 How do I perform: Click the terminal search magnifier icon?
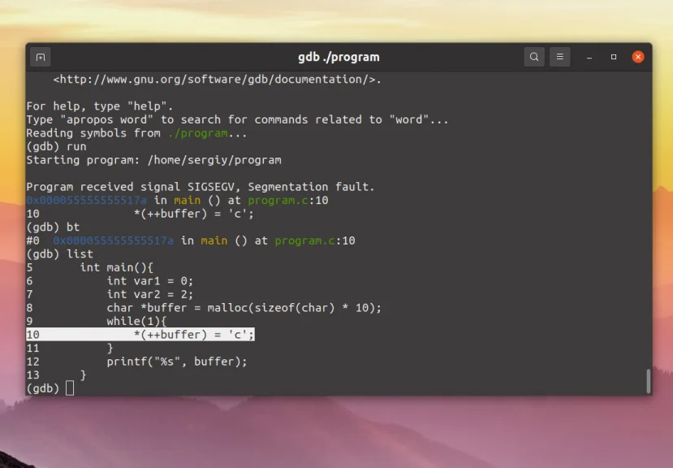pyautogui.click(x=534, y=57)
